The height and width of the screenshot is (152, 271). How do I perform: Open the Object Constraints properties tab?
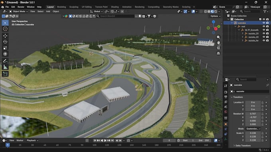click(226, 134)
